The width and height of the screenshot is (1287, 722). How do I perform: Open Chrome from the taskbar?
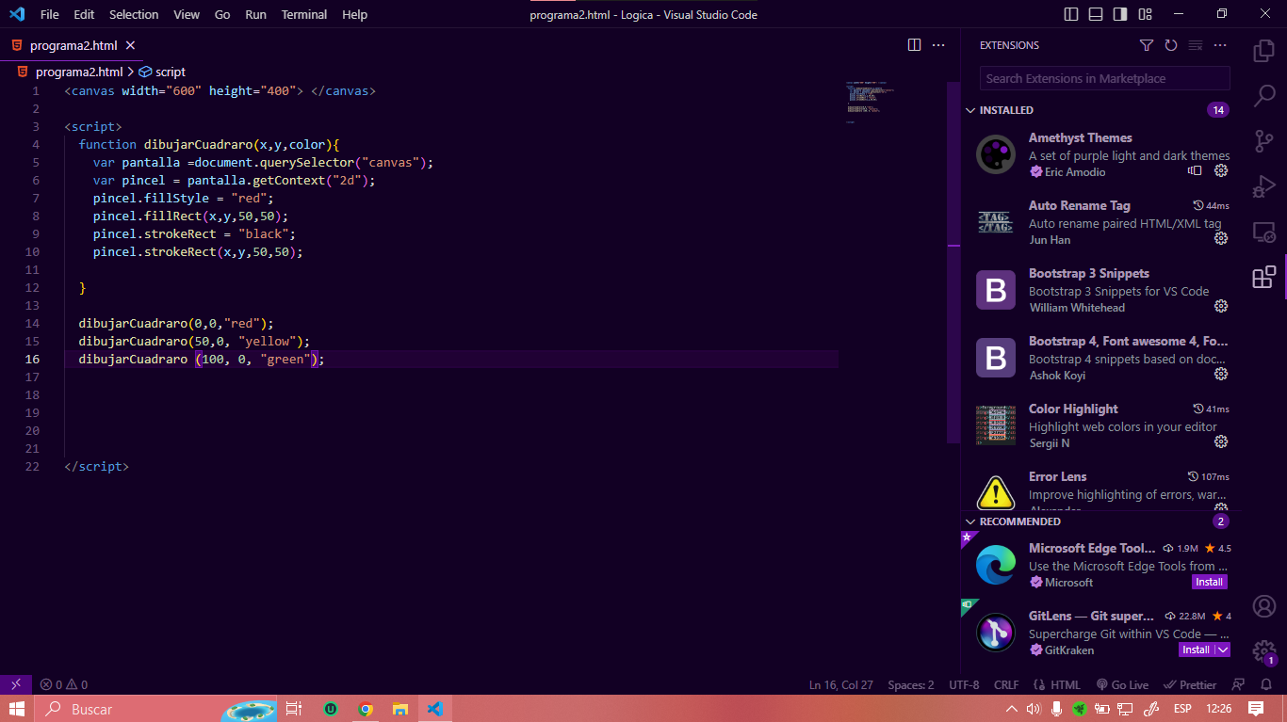366,709
